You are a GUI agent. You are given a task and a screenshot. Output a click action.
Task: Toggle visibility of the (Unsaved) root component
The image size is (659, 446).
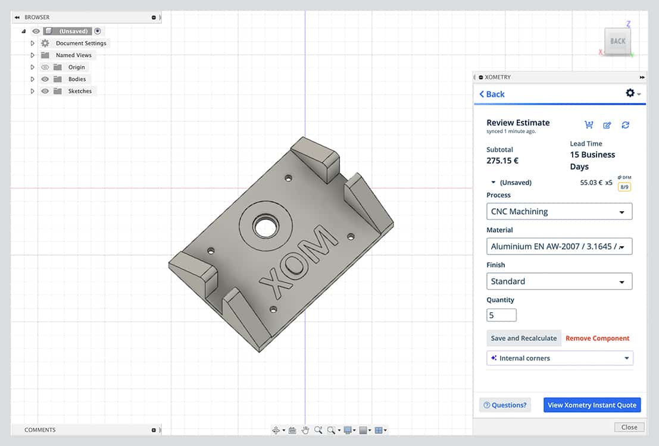(36, 31)
